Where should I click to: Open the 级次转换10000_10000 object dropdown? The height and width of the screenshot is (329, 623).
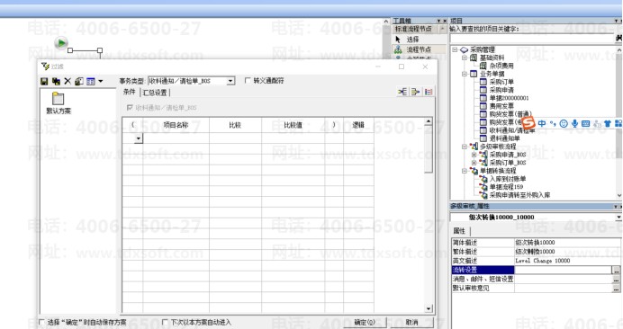pos(618,217)
